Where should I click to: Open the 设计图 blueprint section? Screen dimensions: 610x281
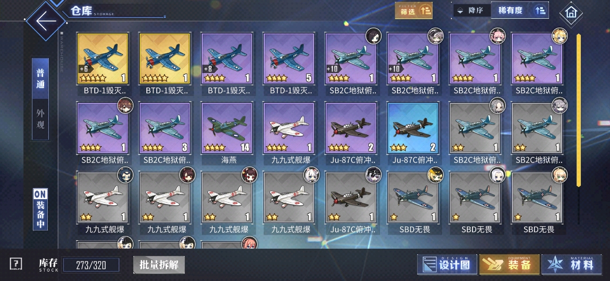(x=447, y=265)
